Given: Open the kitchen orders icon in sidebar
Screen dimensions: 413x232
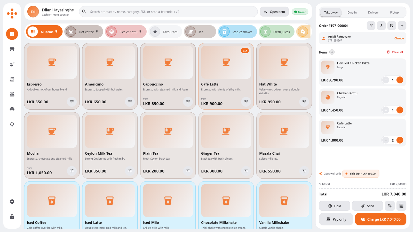Looking at the screenshot, I should click(12, 64).
